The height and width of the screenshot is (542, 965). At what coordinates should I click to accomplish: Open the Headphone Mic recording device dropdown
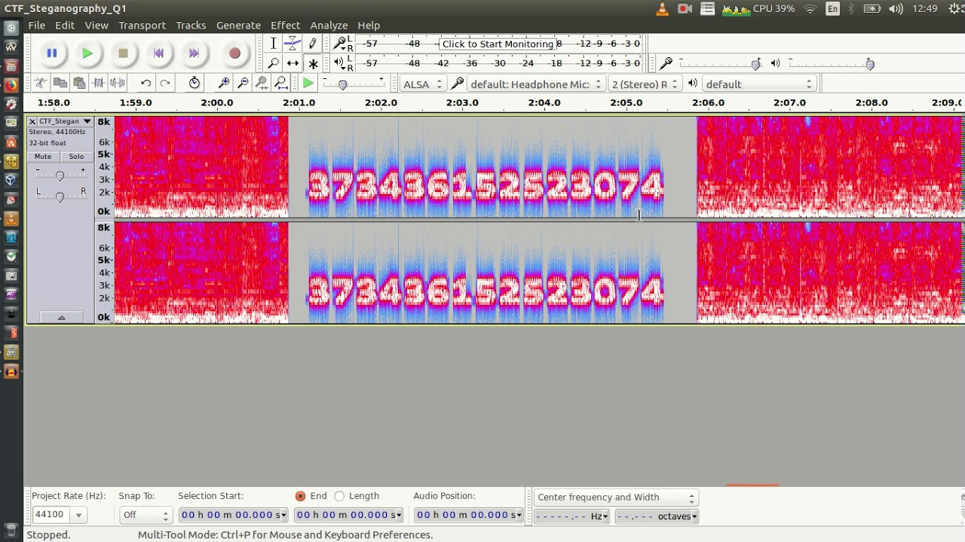(535, 84)
